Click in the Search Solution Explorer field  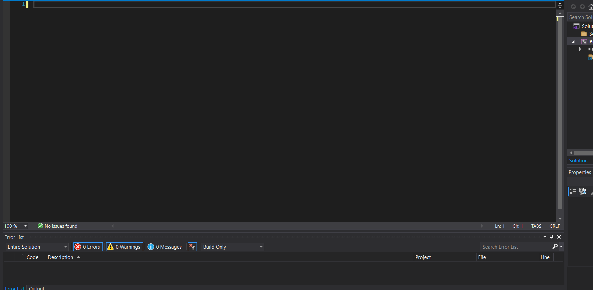point(581,17)
